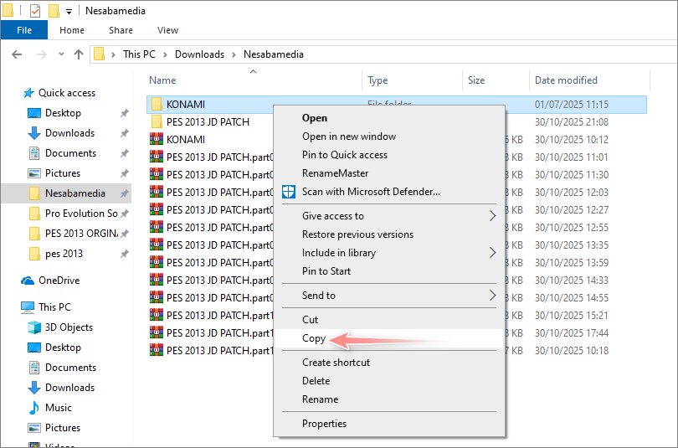The width and height of the screenshot is (678, 448).
Task: Click the 3D Objects cube icon
Action: 34,327
